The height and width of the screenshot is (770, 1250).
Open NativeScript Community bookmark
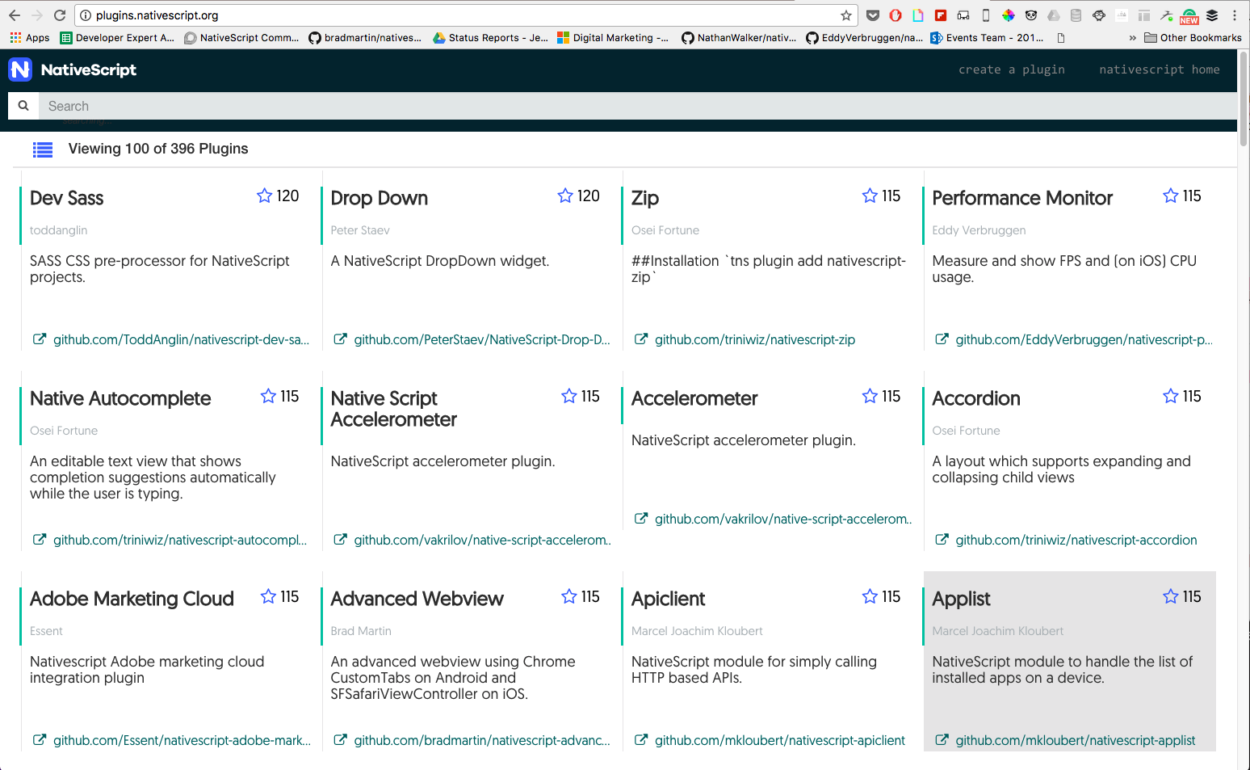[241, 38]
